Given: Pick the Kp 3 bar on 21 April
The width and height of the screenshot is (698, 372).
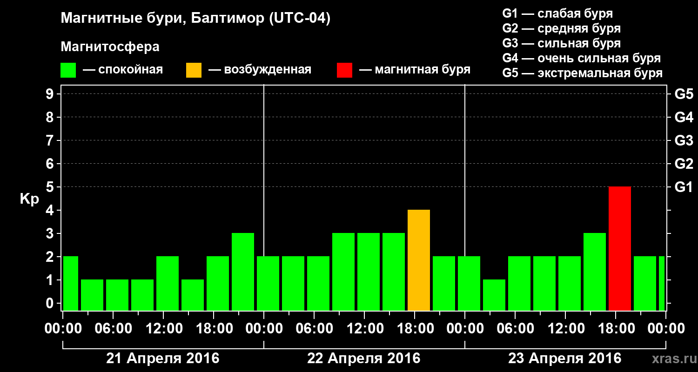Looking at the screenshot, I should pos(243,272).
